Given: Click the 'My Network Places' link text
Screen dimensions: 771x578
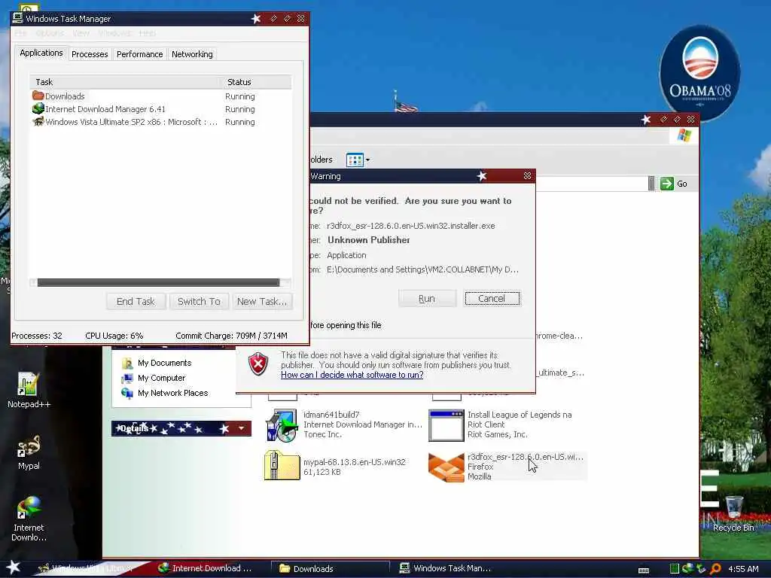Looking at the screenshot, I should point(172,393).
